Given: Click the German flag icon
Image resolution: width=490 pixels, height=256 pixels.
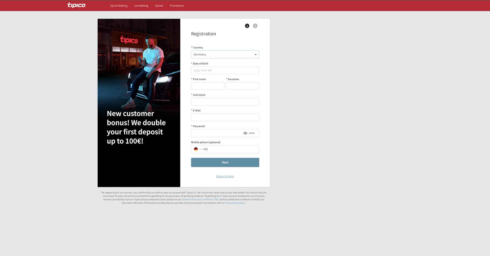Looking at the screenshot, I should 196,149.
